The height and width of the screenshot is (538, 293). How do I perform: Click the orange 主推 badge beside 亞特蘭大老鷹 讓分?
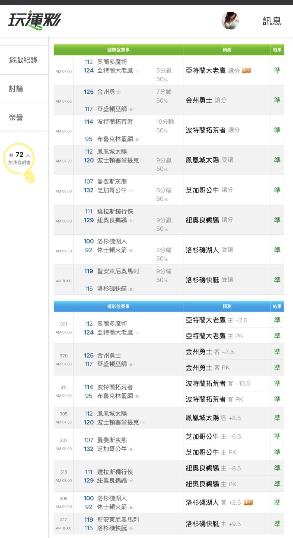pyautogui.click(x=246, y=71)
